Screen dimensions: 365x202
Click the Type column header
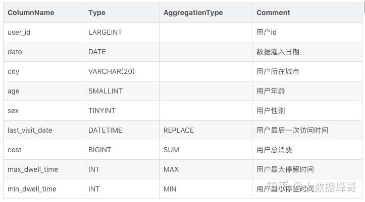pyautogui.click(x=97, y=13)
